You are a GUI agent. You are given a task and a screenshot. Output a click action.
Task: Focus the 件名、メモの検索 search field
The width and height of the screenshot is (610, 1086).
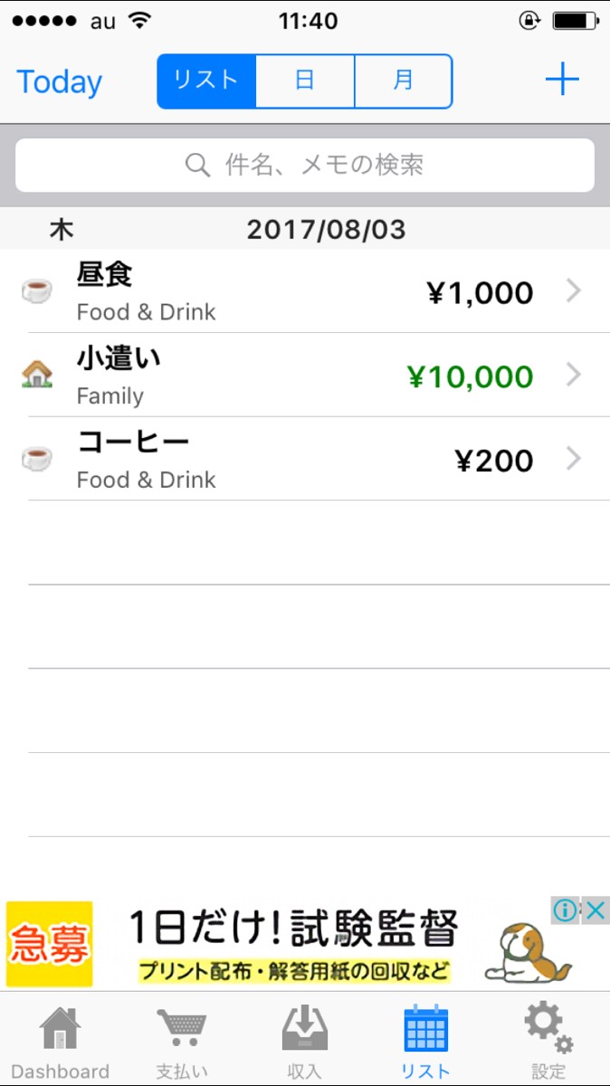click(x=305, y=165)
